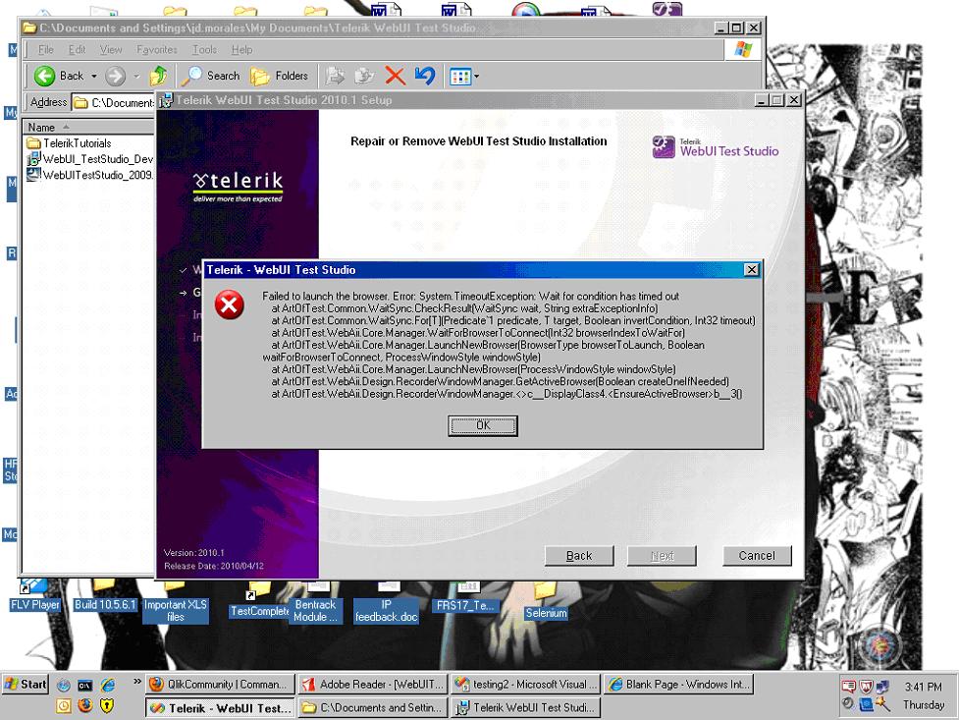Open the Favorites menu in Explorer
Viewport: 959px width, 720px height.
[x=157, y=49]
